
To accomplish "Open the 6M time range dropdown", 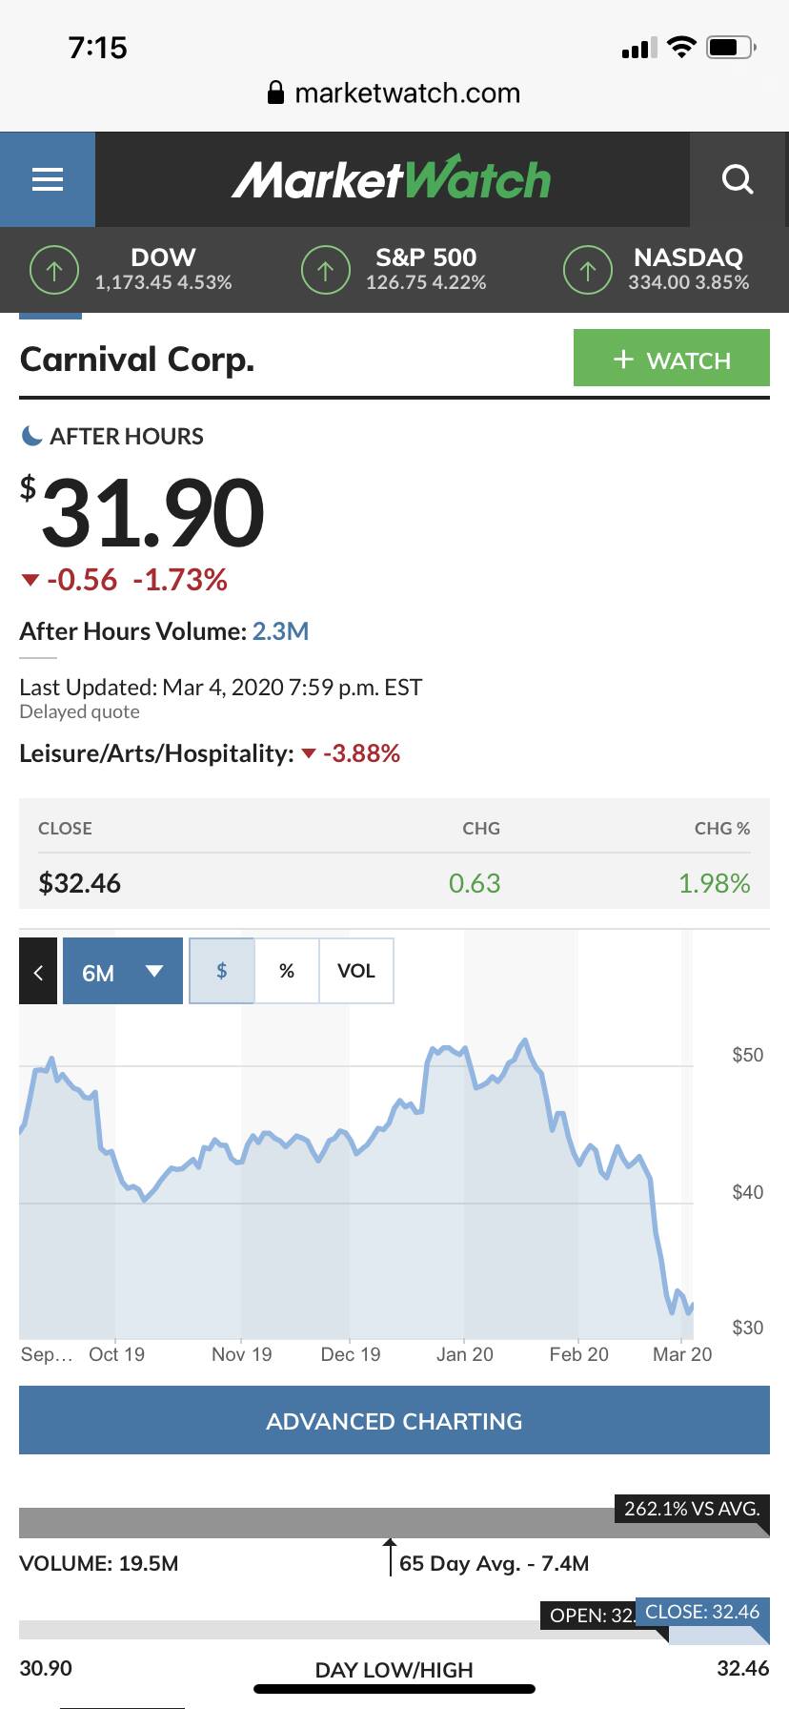I will click(x=123, y=972).
